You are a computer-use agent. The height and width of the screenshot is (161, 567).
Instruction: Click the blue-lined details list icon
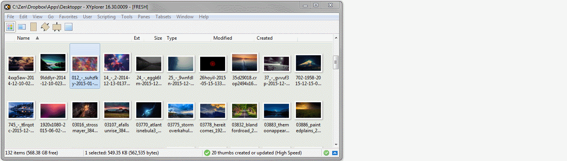click(x=69, y=27)
